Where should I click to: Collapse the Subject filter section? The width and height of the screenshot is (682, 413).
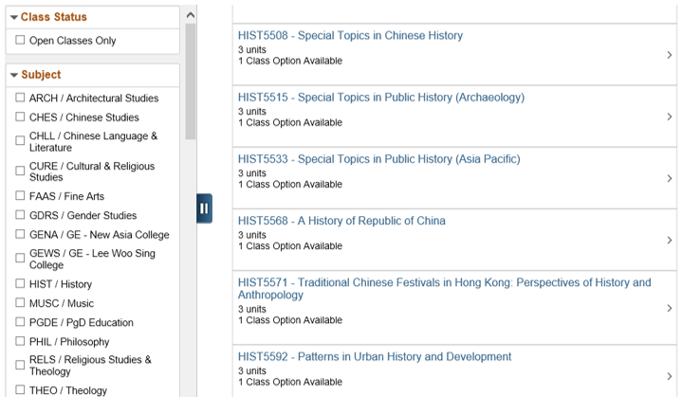click(x=13, y=75)
